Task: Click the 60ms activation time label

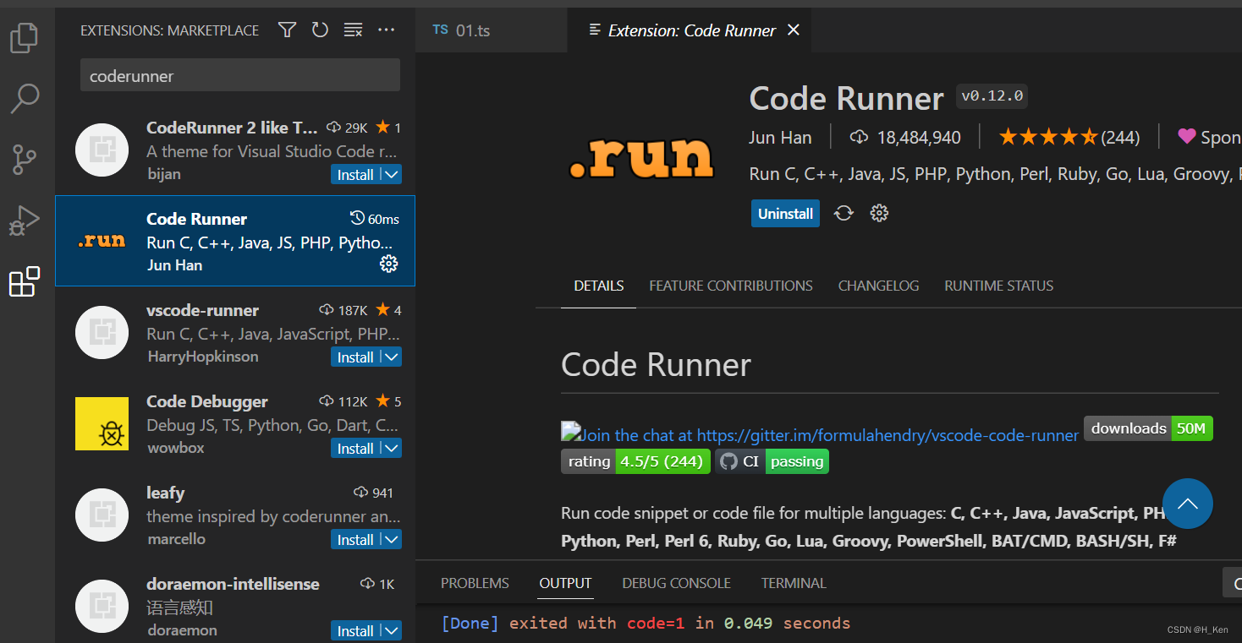Action: tap(375, 219)
